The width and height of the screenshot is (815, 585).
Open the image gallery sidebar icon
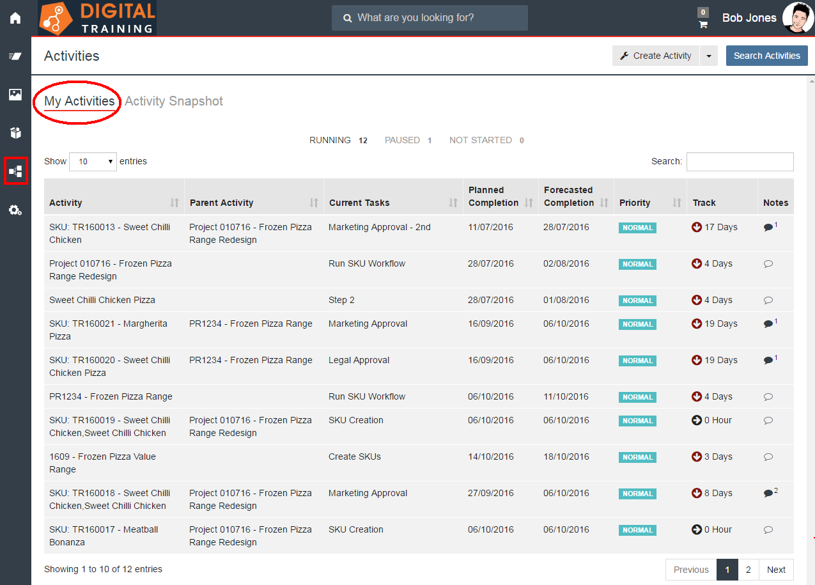tap(15, 95)
